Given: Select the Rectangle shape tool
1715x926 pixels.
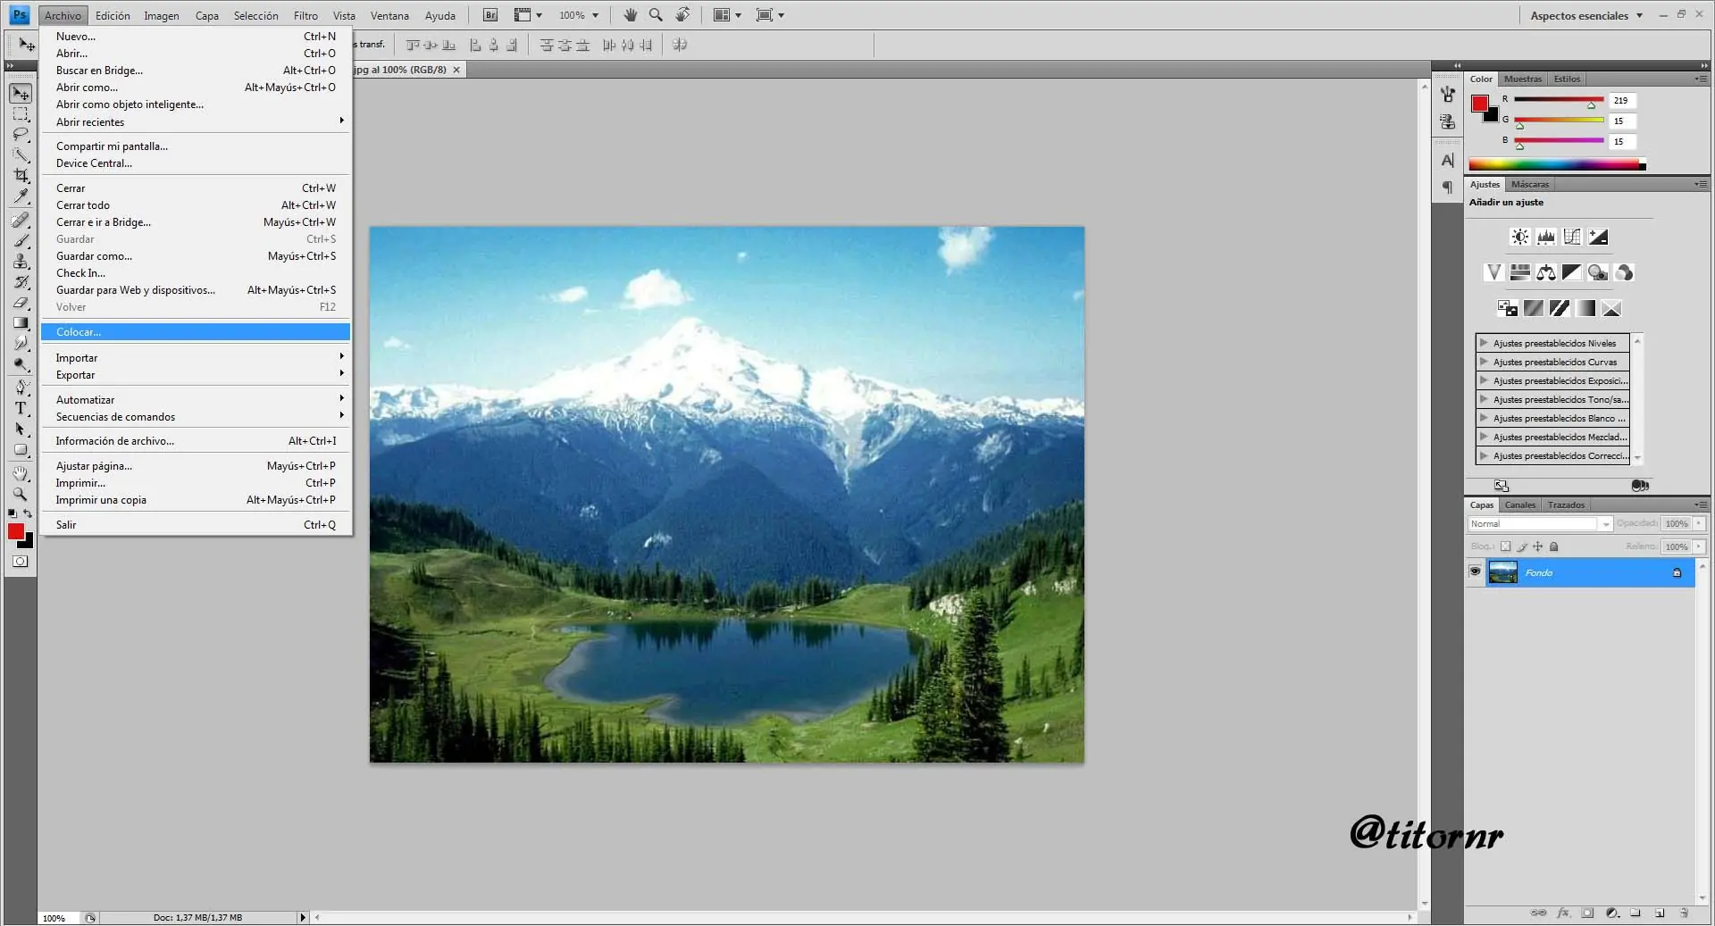Looking at the screenshot, I should [21, 450].
